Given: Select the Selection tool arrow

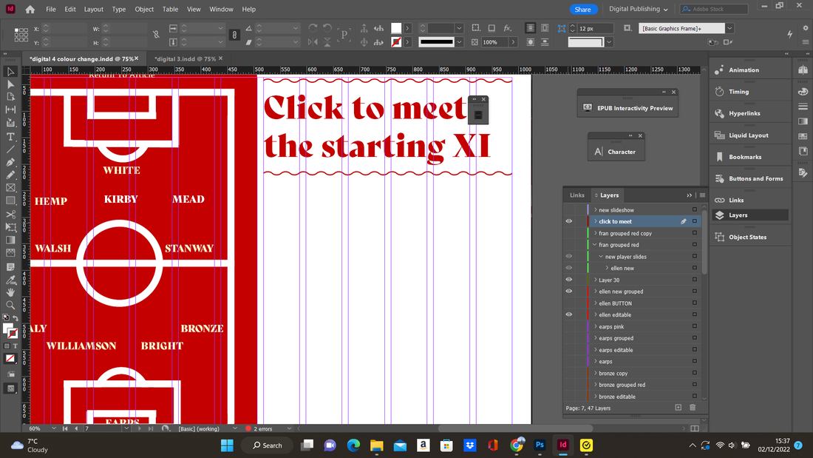Looking at the screenshot, I should (10, 72).
